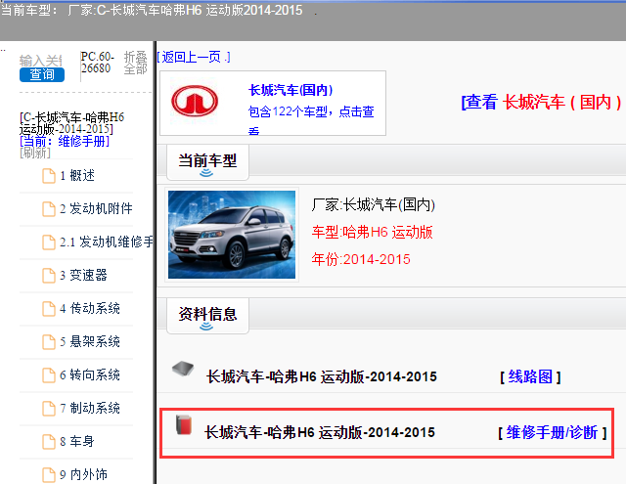Select the 资料信息 tab
This screenshot has width=626, height=484.
(207, 317)
